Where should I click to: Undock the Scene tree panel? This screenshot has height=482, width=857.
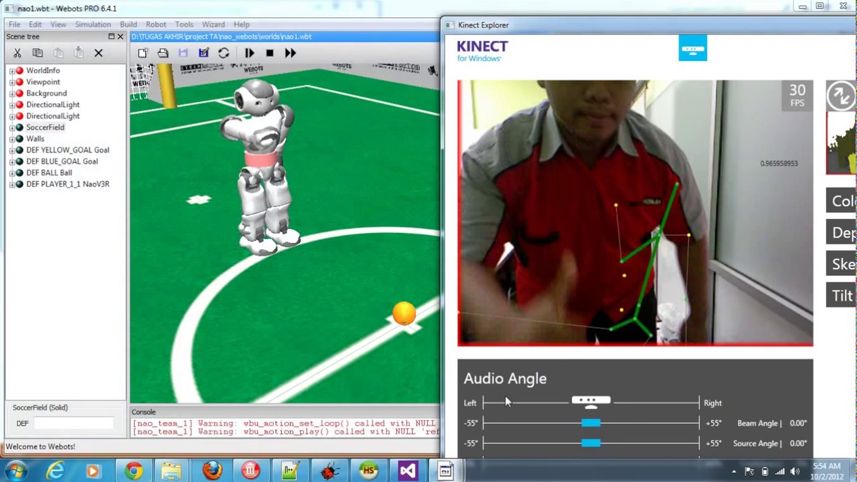pos(111,37)
